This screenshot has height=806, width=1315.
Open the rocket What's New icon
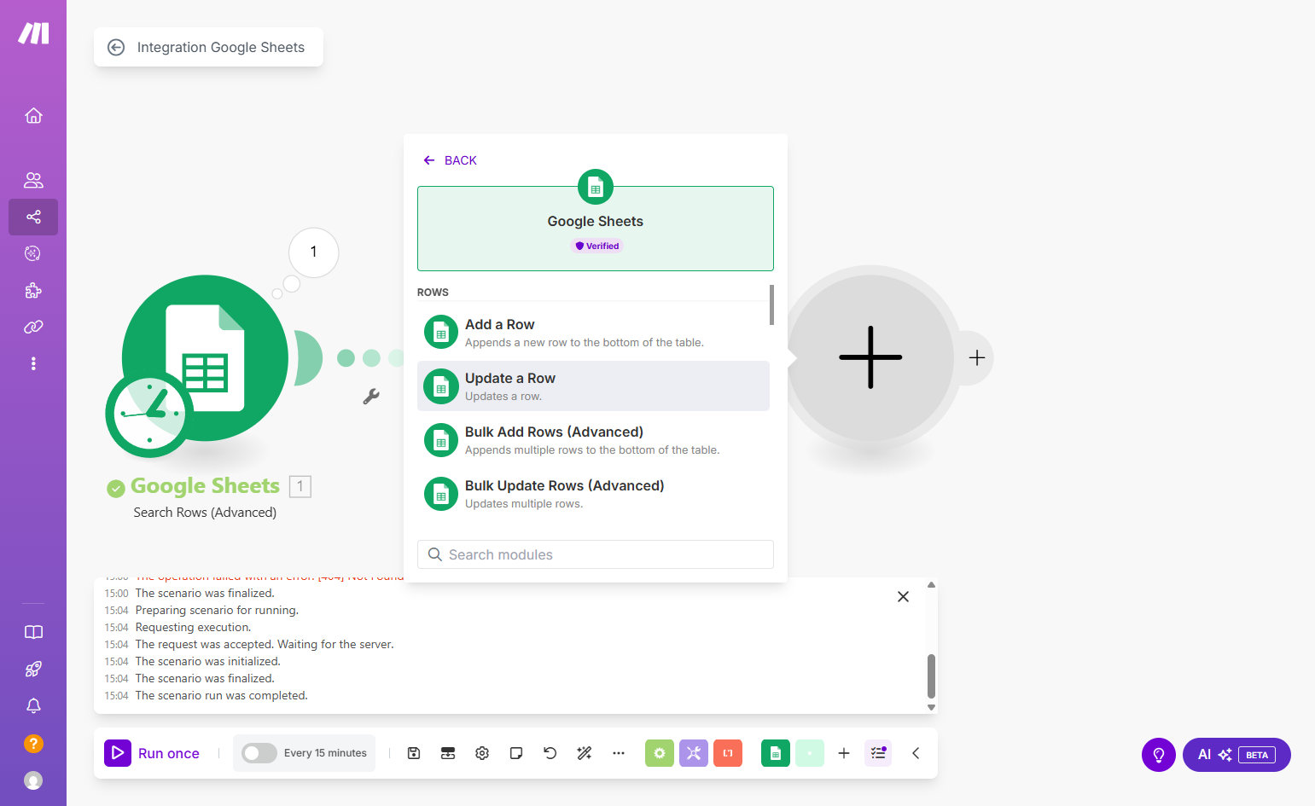tap(33, 669)
